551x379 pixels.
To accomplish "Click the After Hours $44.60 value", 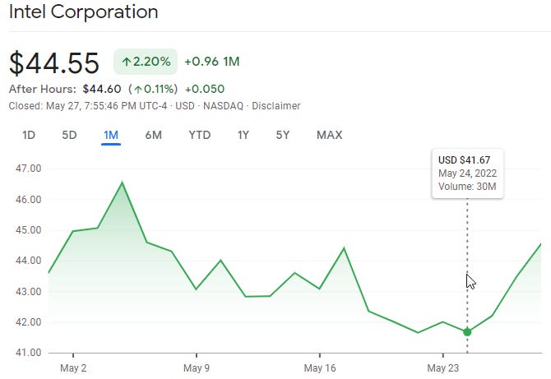I will pos(102,89).
